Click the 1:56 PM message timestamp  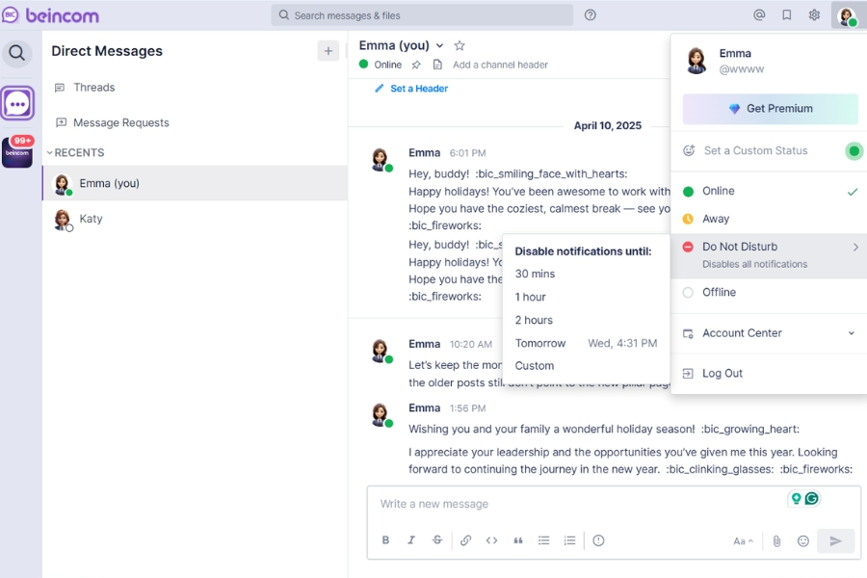point(467,408)
